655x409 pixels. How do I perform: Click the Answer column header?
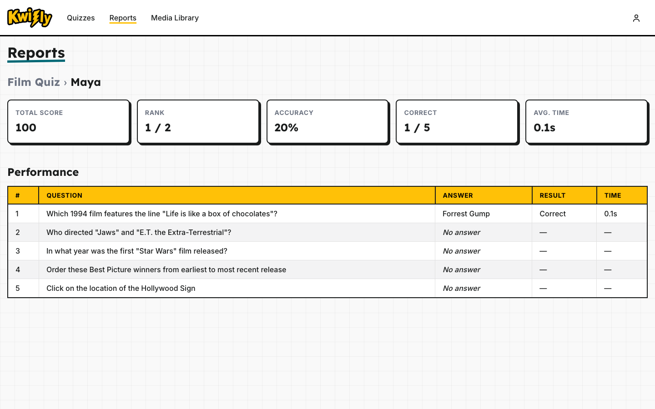(x=484, y=195)
